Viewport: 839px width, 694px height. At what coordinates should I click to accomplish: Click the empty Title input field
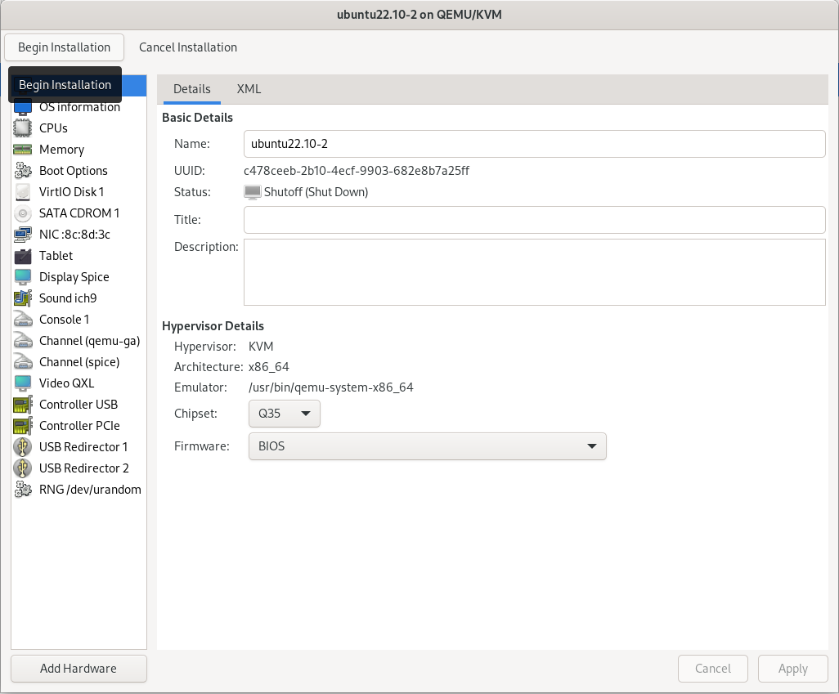[534, 220]
